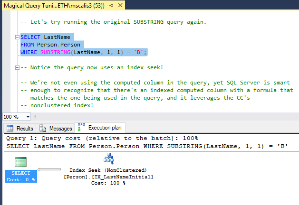The width and height of the screenshot is (299, 205).
Task: Open the 100 % zoom dropdown
Action: point(28,117)
